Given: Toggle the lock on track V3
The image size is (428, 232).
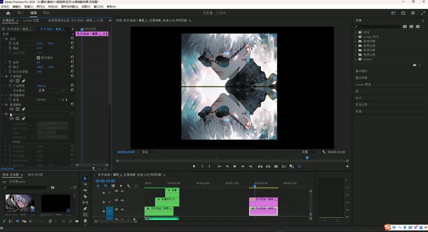Looking at the screenshot, I should point(104,193).
